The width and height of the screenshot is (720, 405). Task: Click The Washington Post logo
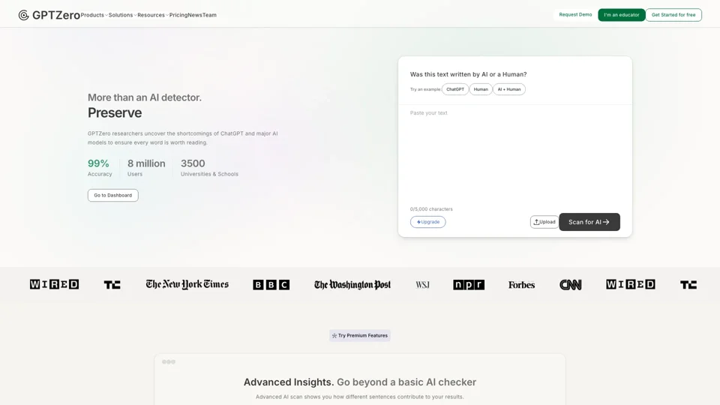(x=352, y=285)
